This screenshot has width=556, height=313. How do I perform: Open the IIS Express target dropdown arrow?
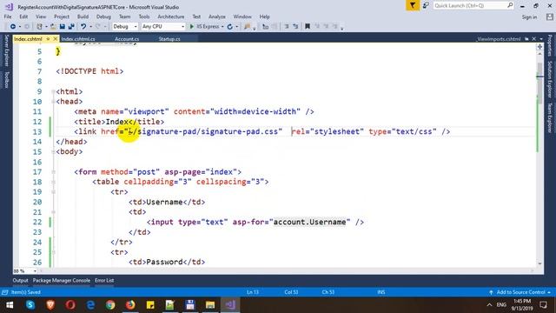pyautogui.click(x=222, y=27)
